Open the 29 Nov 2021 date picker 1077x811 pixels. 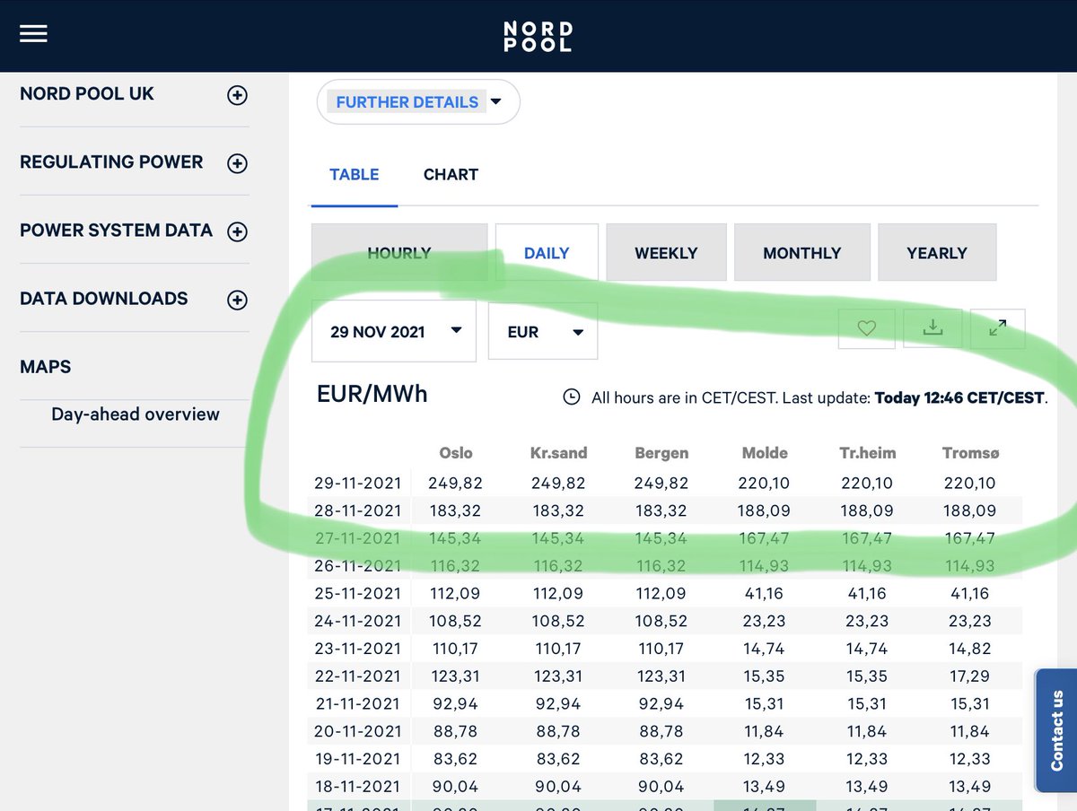(394, 332)
